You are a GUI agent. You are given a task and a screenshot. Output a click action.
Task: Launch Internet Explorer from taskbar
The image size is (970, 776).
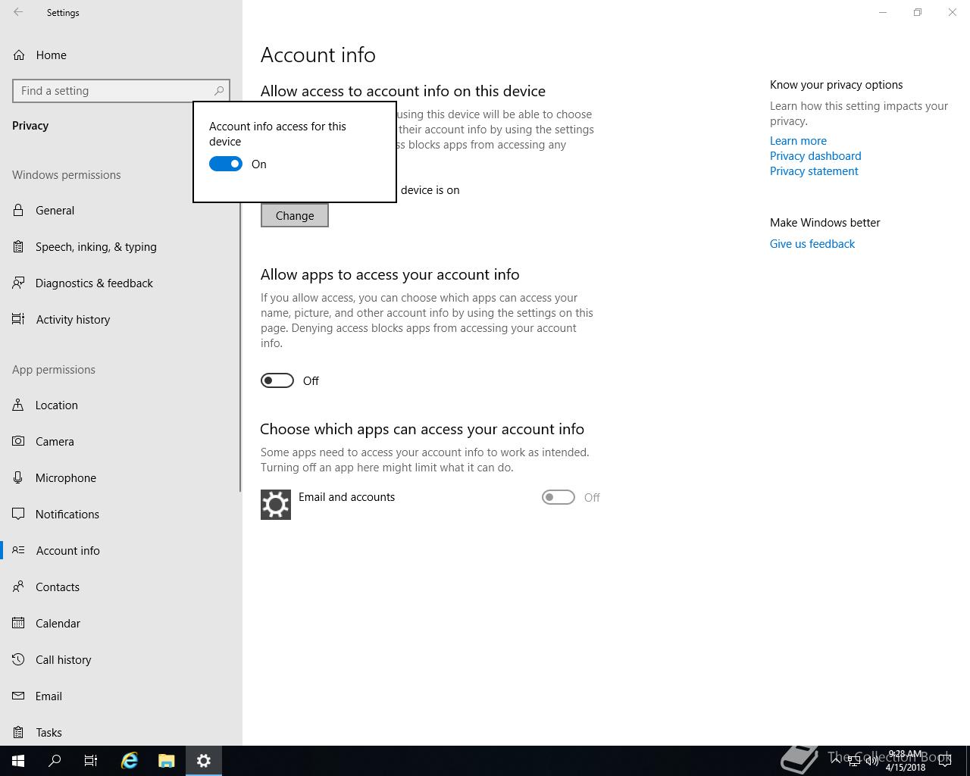tap(130, 761)
